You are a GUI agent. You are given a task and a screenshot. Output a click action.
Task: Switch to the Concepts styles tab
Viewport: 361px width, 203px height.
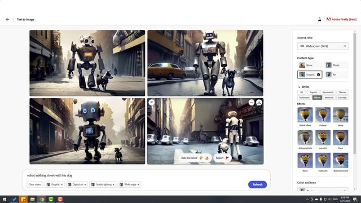click(342, 98)
